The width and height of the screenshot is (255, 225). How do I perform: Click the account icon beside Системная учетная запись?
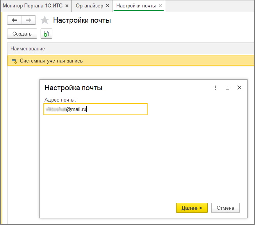point(14,61)
